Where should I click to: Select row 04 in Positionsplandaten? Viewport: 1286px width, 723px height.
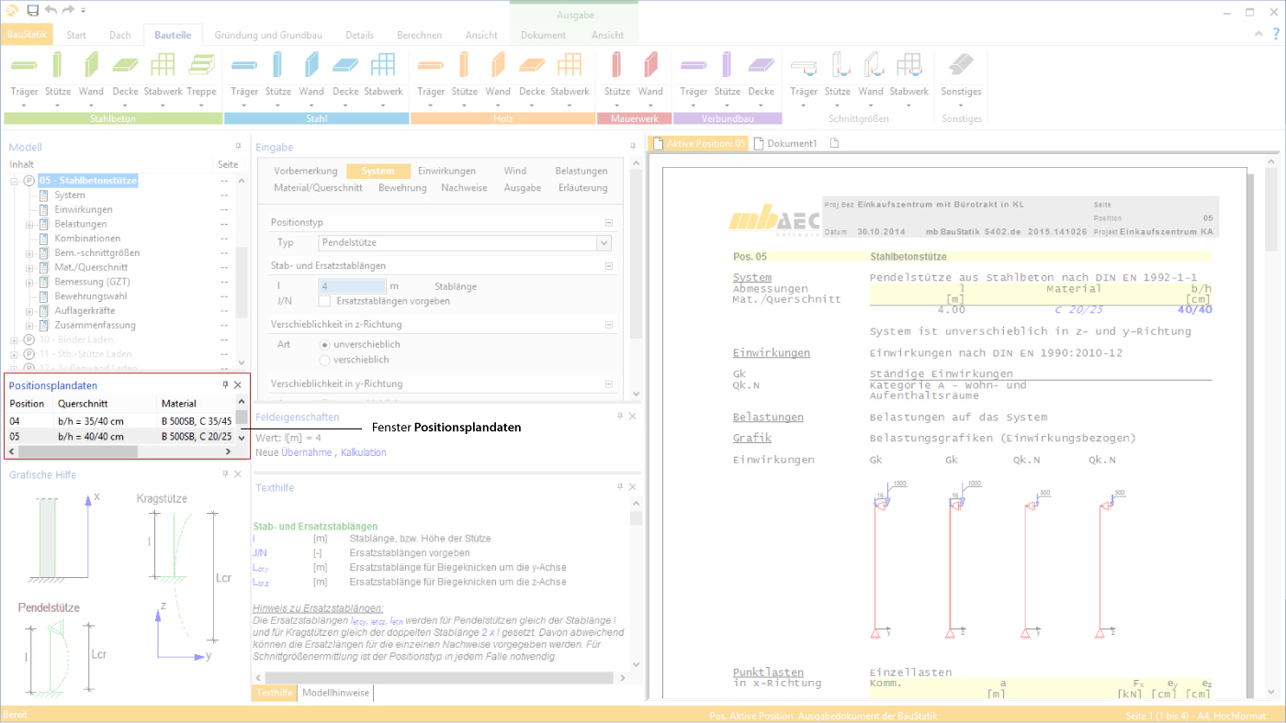click(x=120, y=421)
